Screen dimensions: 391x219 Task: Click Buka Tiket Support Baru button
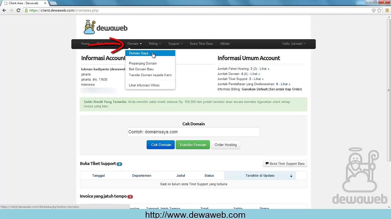pyautogui.click(x=285, y=164)
